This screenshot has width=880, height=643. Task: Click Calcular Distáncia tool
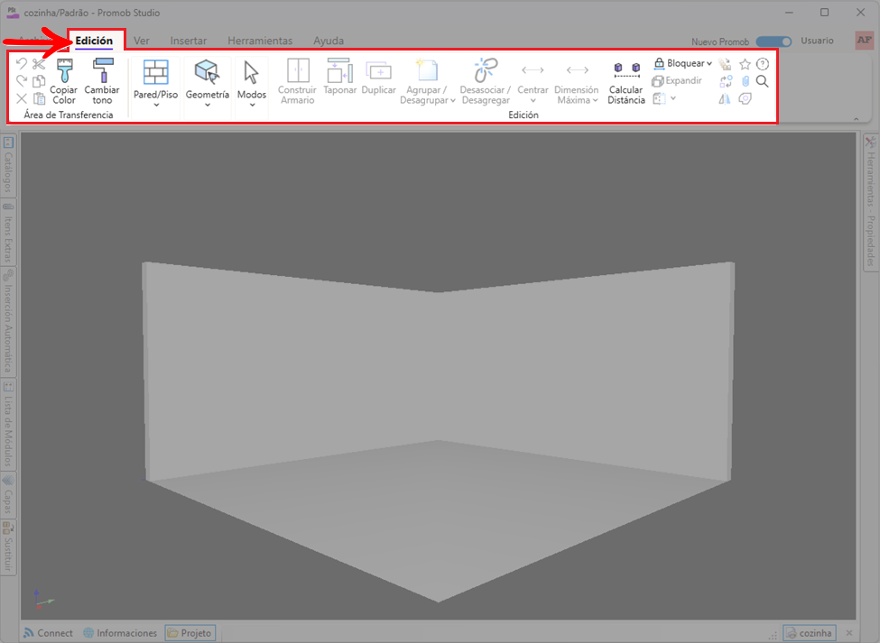[x=626, y=82]
